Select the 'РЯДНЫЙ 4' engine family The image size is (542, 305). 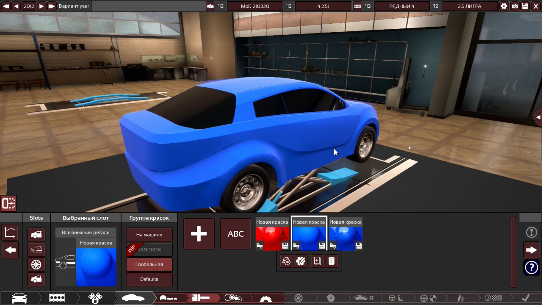pyautogui.click(x=401, y=6)
